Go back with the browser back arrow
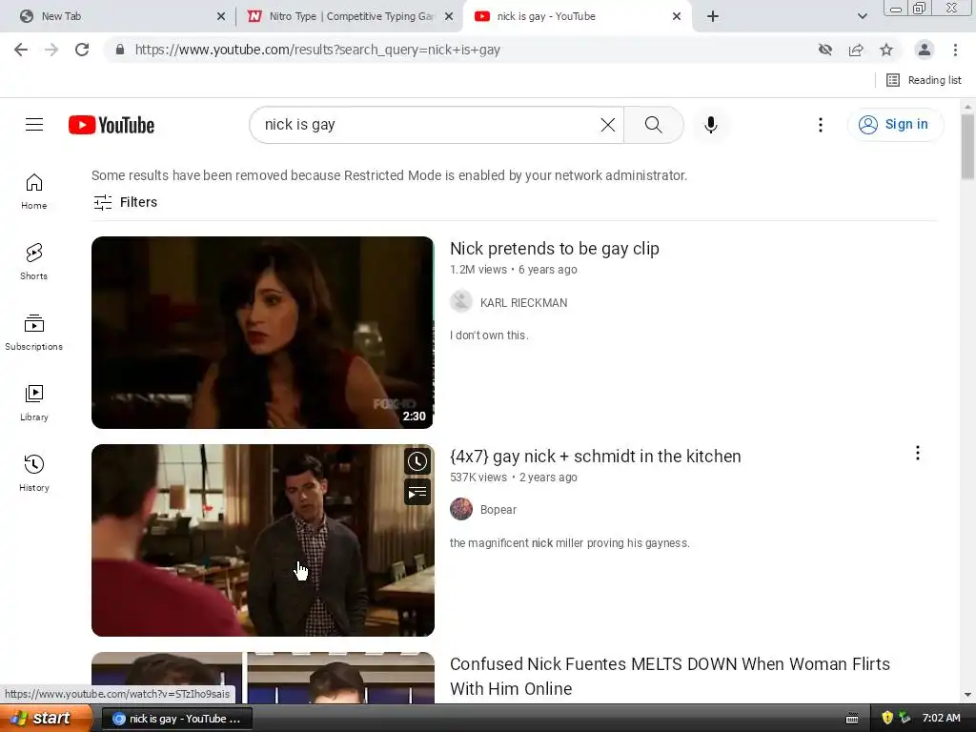Screen dimensions: 976x732 21,50
